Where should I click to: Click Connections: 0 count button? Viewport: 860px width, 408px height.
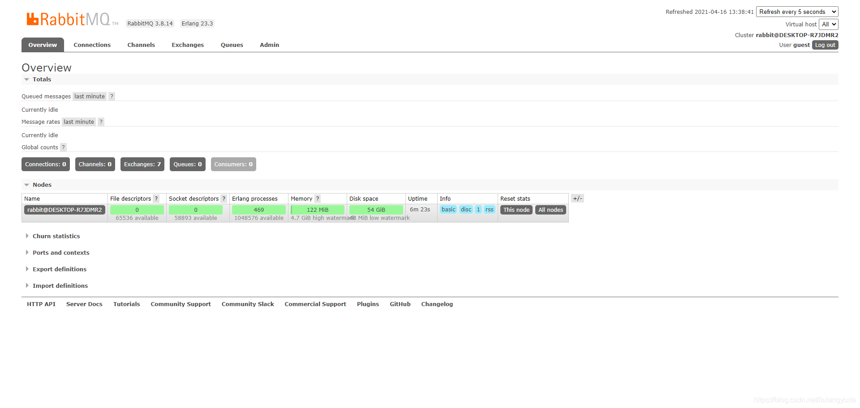point(46,164)
